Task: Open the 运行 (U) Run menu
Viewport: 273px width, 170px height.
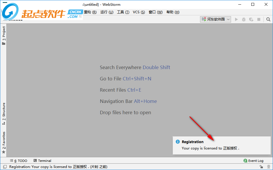Action: pos(107,12)
